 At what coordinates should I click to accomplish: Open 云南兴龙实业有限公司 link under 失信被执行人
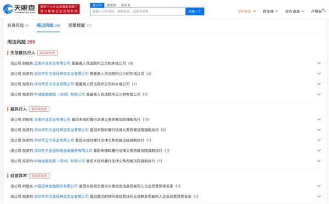[52, 63]
